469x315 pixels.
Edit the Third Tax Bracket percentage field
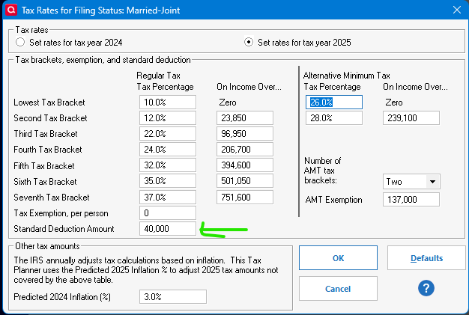pos(168,134)
